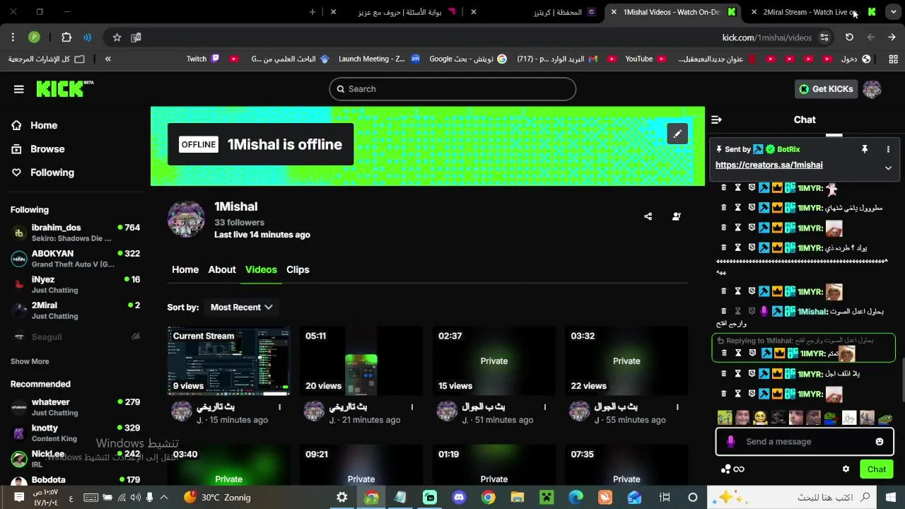Timeout the user on the مطوول message
Screen dimensions: 905x509
(x=737, y=208)
